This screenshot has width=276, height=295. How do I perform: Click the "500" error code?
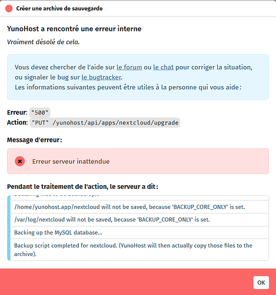tap(40, 113)
